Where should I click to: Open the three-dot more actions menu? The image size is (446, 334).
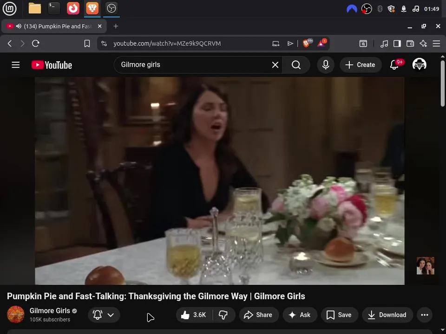tap(424, 315)
